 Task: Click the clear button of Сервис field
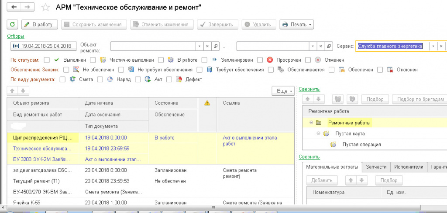(x=441, y=46)
